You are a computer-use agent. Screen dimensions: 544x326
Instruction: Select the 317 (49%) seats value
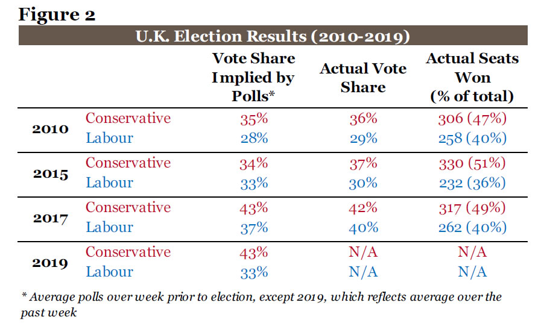tap(472, 208)
